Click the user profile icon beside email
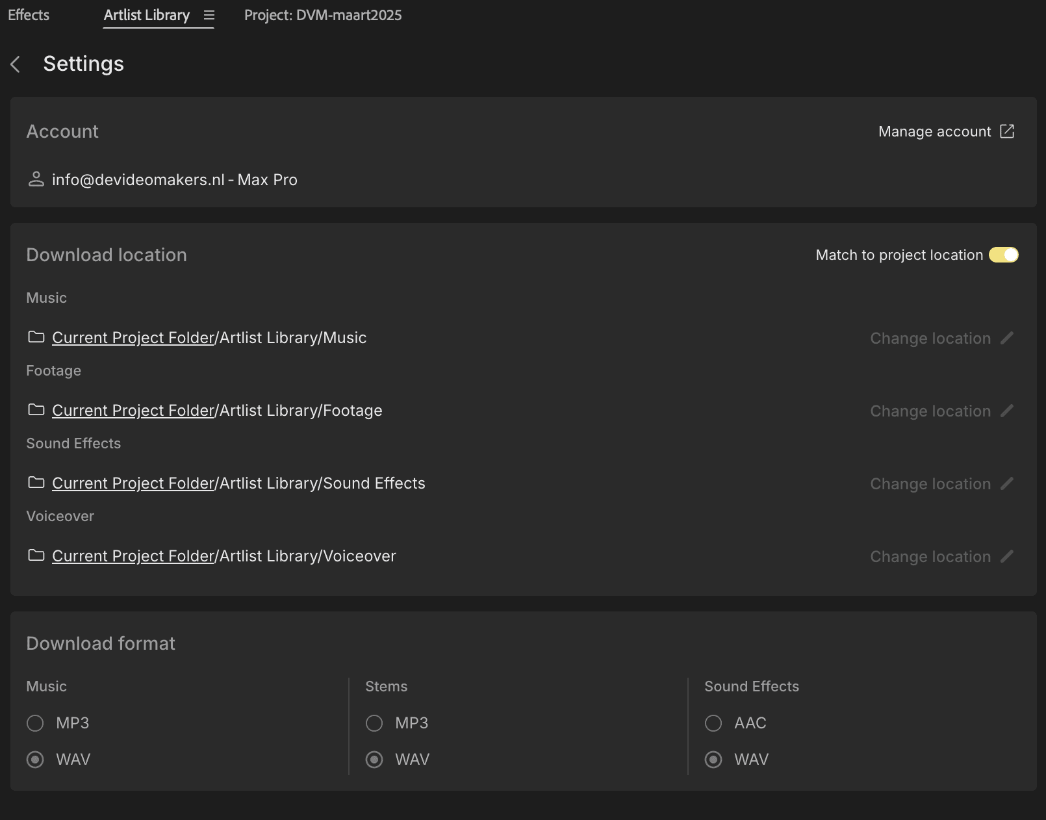This screenshot has width=1046, height=820. pyautogui.click(x=36, y=179)
